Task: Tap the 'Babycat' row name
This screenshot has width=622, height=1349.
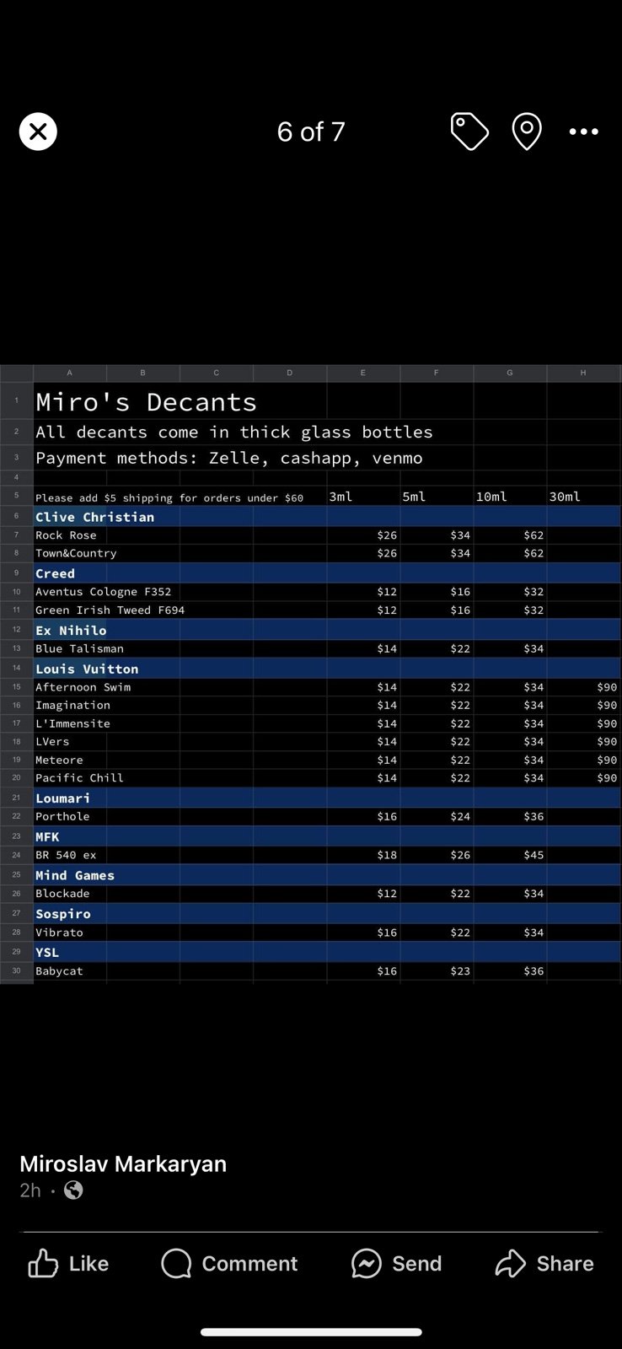Action: (x=59, y=971)
